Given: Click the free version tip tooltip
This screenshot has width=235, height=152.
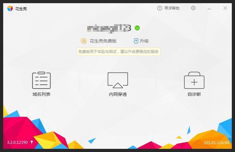Looking at the screenshot, I should (118, 52).
